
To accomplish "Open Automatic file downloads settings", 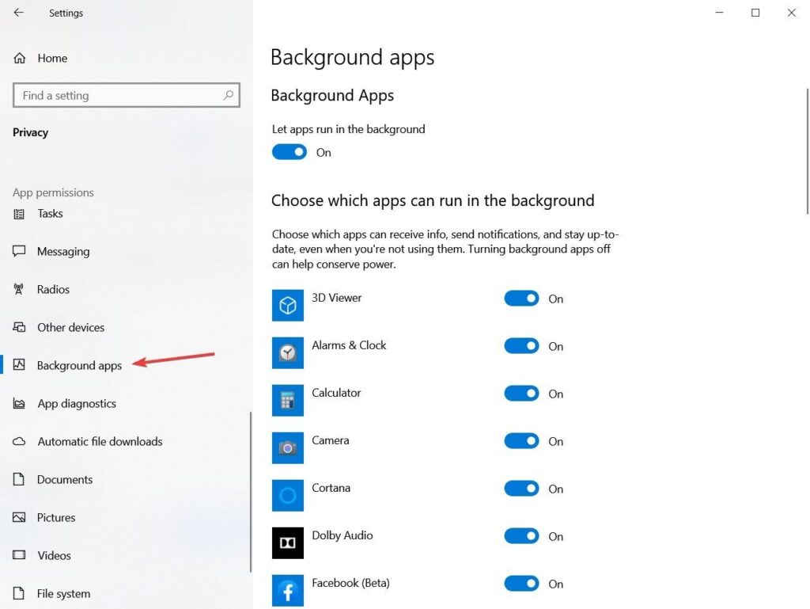I will pos(100,441).
